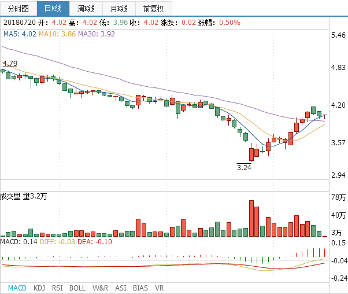Image resolution: width=348 pixels, height=294 pixels.
Task: Click the MACD: 0.14 value label
Action: [x=18, y=242]
